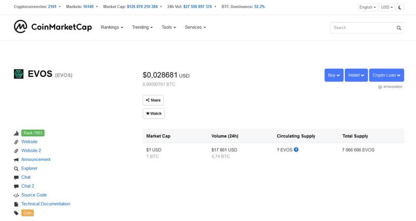The width and height of the screenshot is (416, 221).
Task: Open the Crypto Loan dropdown button
Action: (386, 75)
